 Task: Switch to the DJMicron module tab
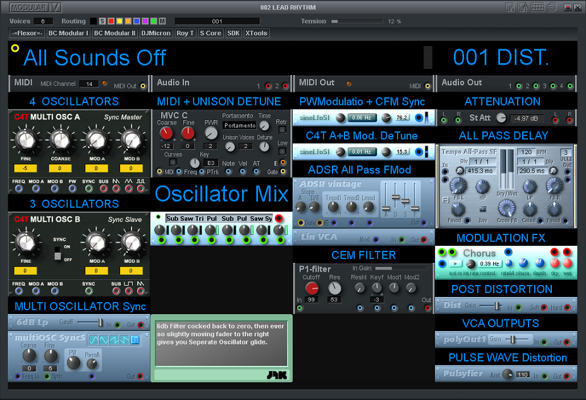156,33
